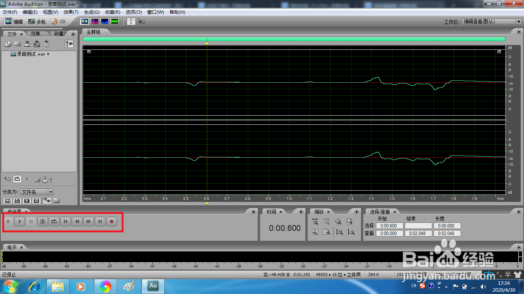Viewport: 524px width, 294px height.
Task: Click the Play button in transport
Action: click(20, 221)
